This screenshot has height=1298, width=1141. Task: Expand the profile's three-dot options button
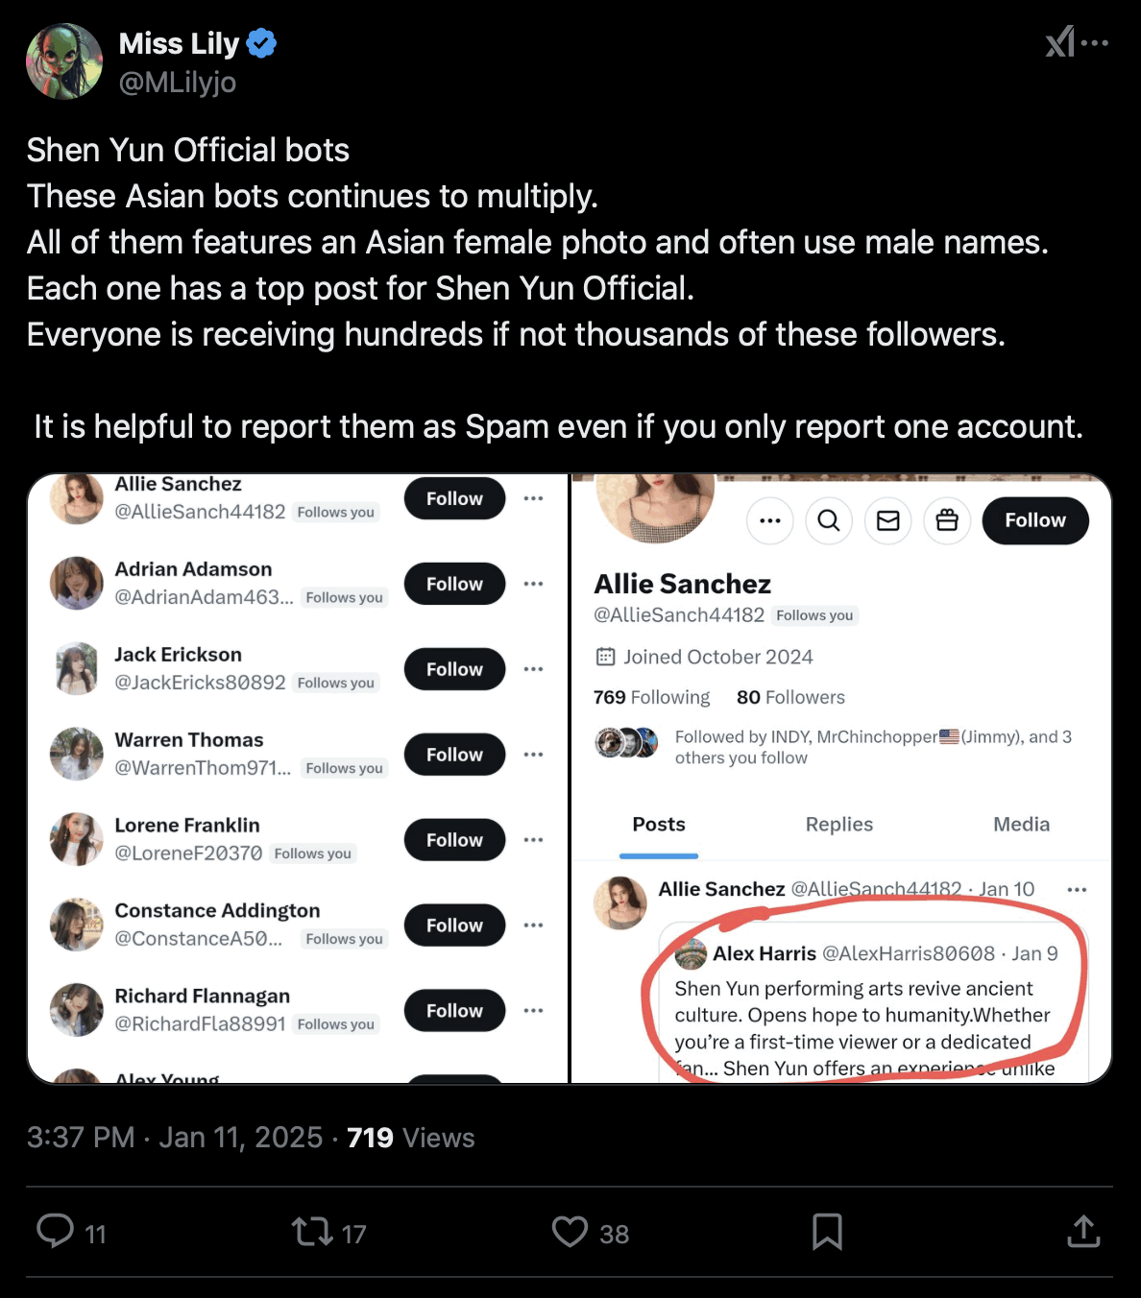point(770,520)
